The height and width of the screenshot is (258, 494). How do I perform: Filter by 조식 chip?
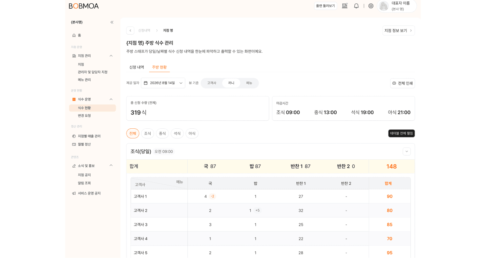tap(147, 133)
